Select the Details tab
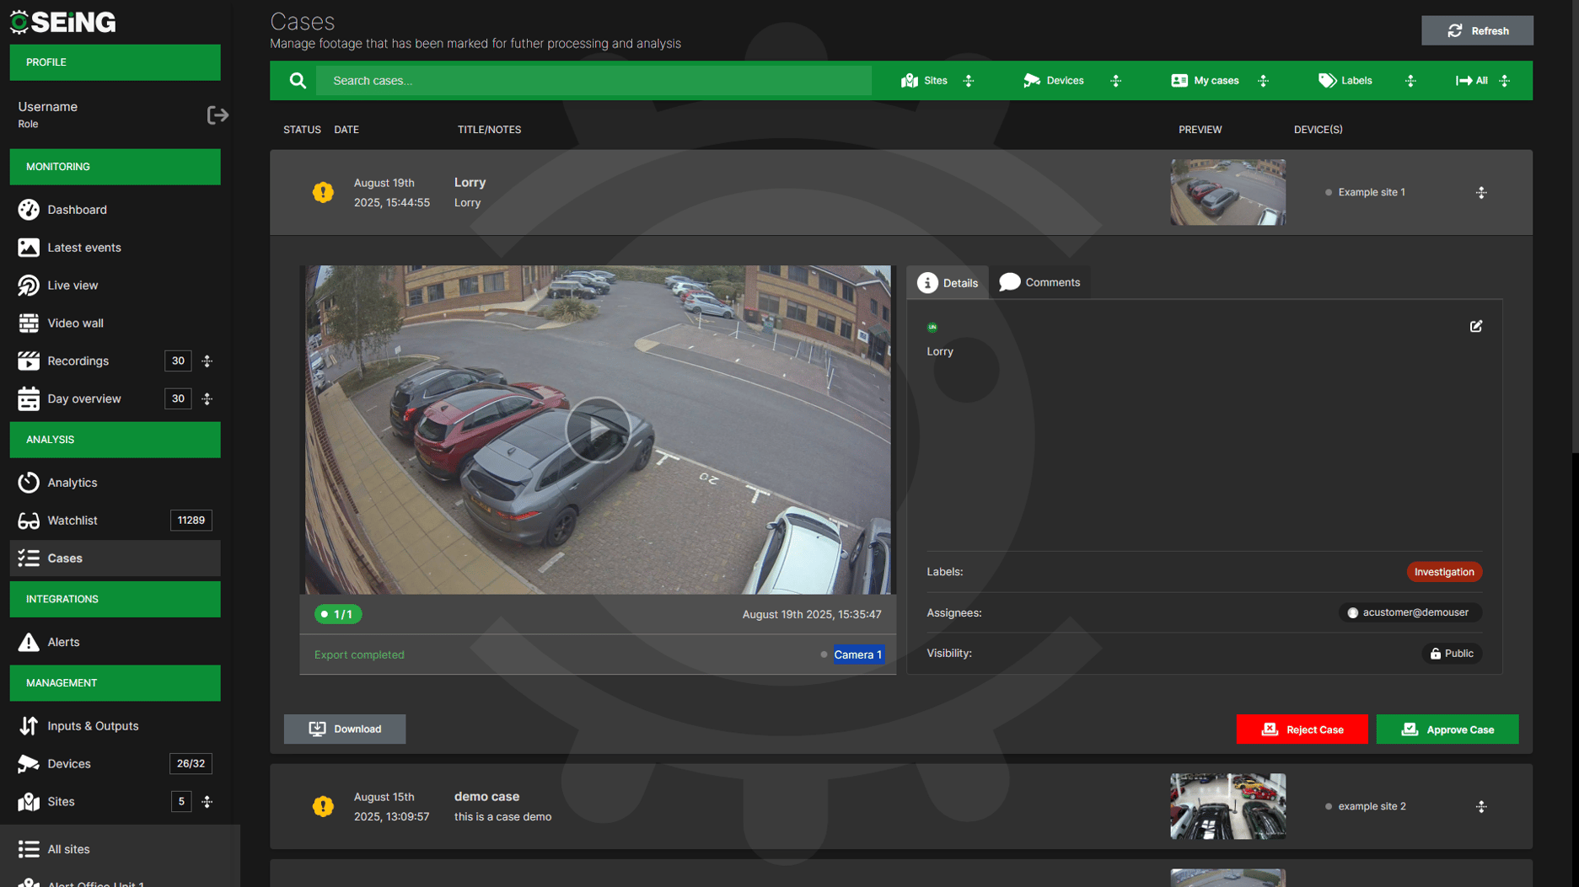 948,282
